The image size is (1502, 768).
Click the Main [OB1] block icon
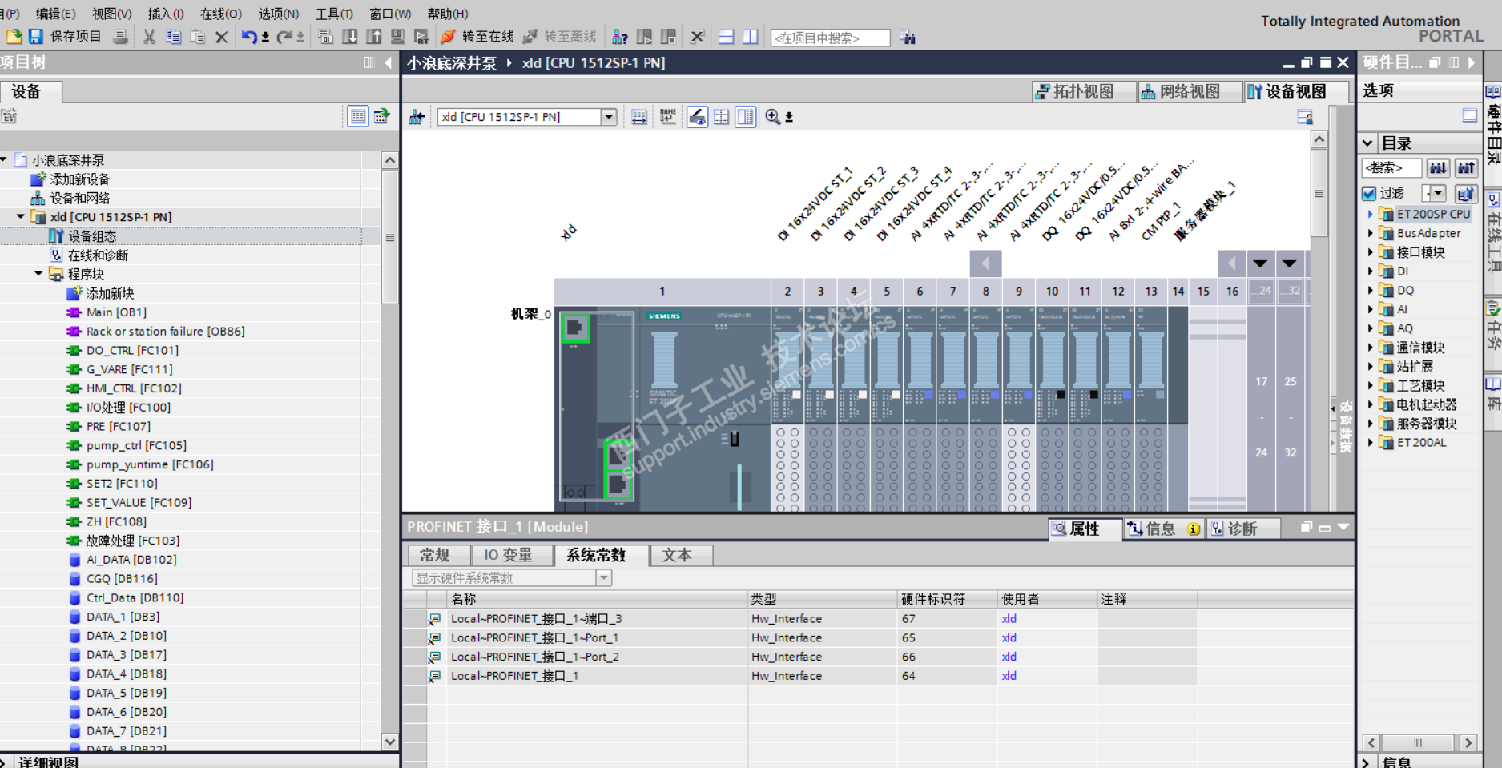pyautogui.click(x=74, y=312)
